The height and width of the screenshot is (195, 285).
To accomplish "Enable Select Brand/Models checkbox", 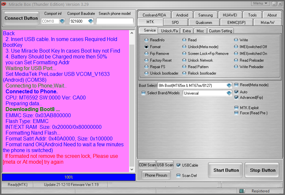I will [143, 93].
